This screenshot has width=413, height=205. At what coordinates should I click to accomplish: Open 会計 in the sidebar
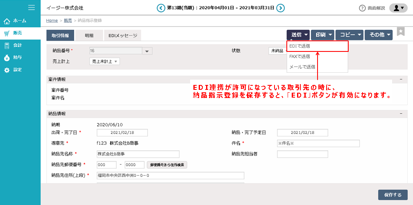17,45
